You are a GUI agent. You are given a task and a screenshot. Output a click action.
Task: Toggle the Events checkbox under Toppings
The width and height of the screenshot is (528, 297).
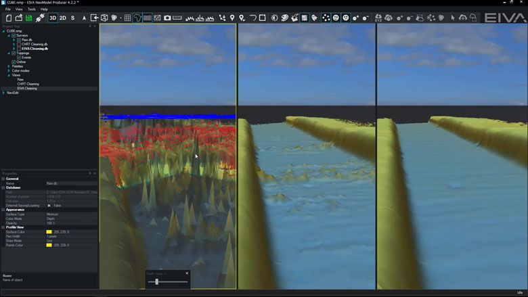(x=19, y=58)
